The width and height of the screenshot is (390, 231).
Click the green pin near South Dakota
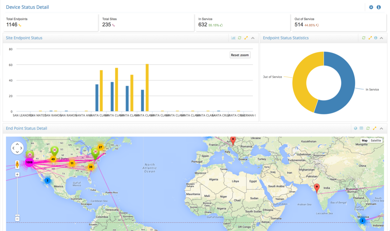[x=54, y=151]
